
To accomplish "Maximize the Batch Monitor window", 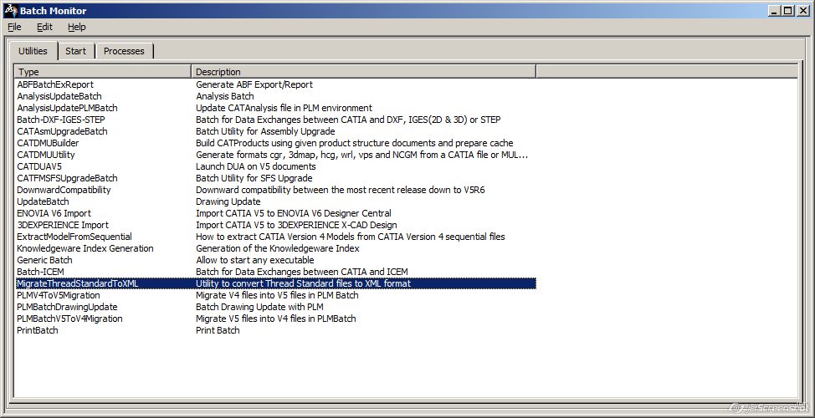I will tap(788, 10).
